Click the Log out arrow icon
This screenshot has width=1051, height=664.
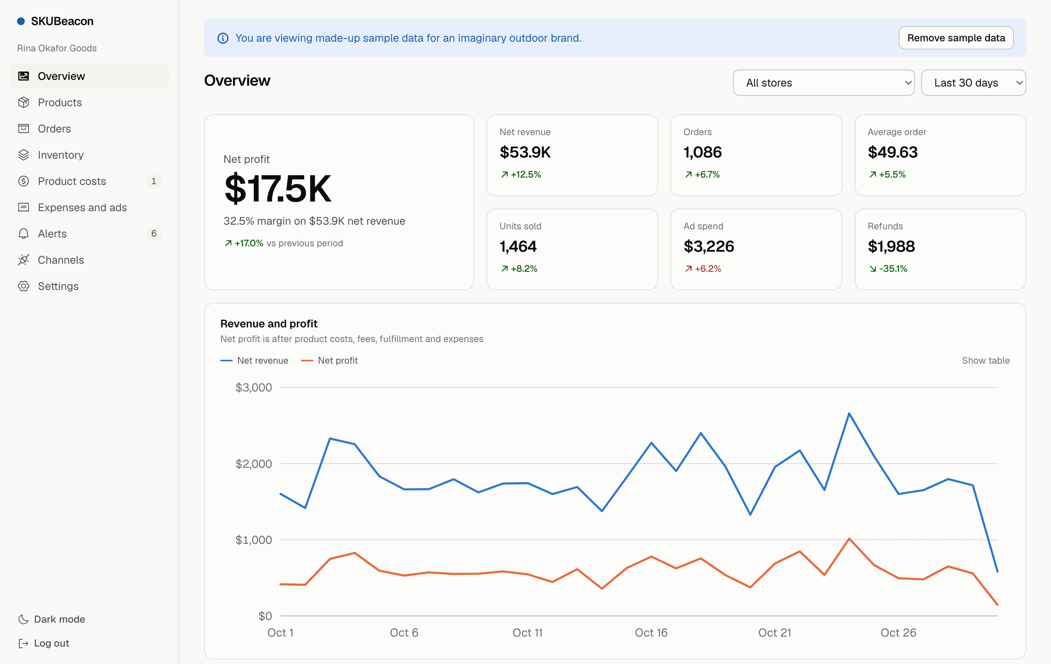[x=23, y=643]
